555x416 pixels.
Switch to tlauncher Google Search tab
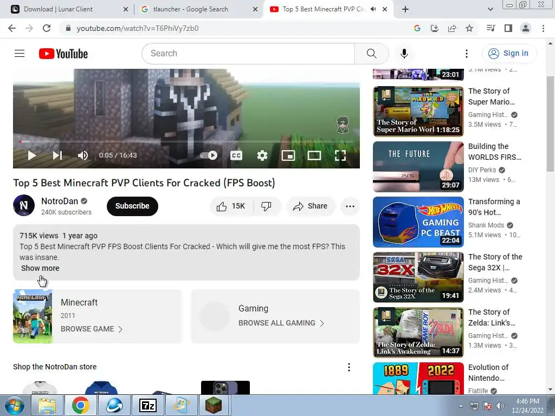click(198, 9)
